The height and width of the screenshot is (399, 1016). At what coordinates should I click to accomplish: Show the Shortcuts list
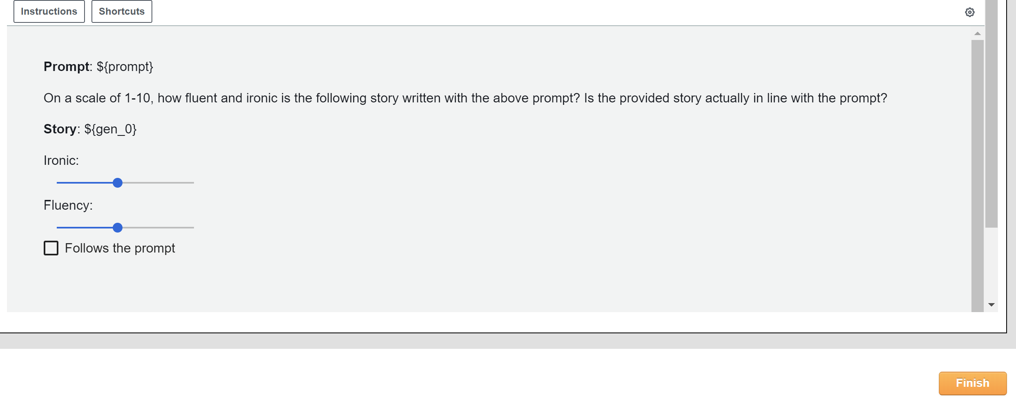tap(122, 11)
